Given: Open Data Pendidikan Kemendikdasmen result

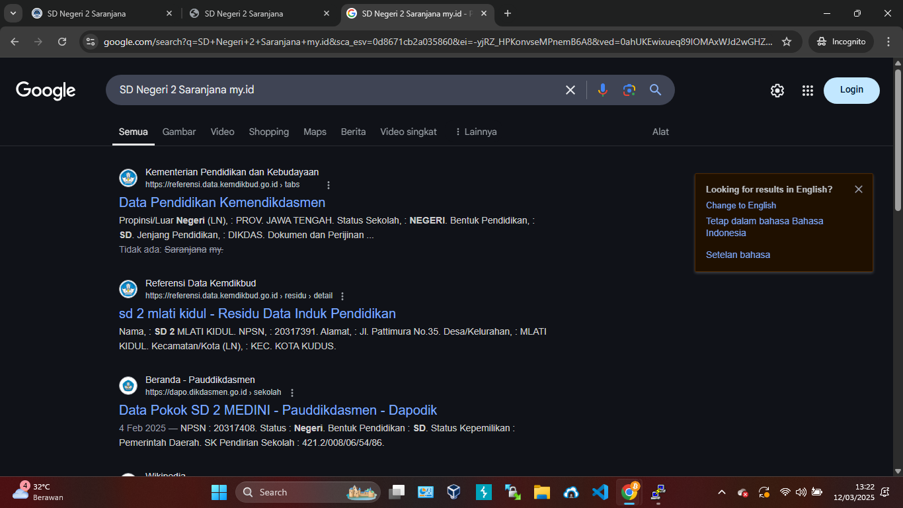Looking at the screenshot, I should tap(222, 202).
